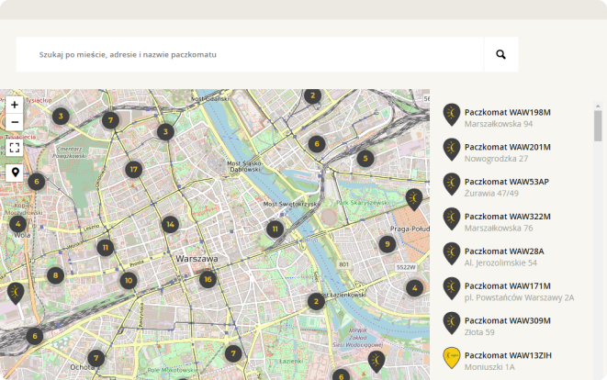Open cluster marker 5 on the map
Viewport: 607px width, 380px height.
tap(365, 159)
